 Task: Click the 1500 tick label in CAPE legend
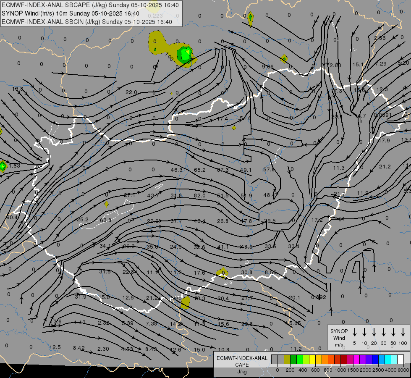tap(353, 370)
